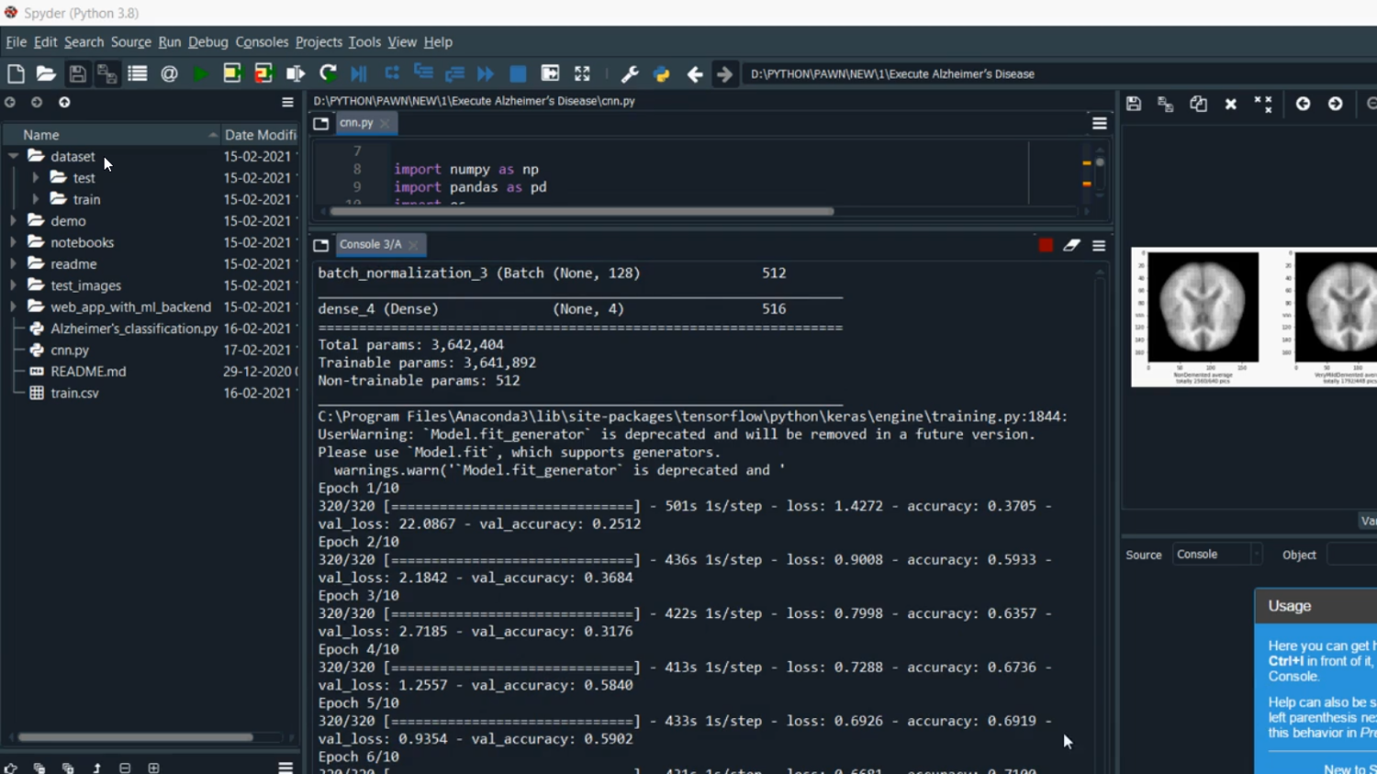Viewport: 1377px width, 774px height.
Task: Click the new file icon
Action: (x=16, y=74)
